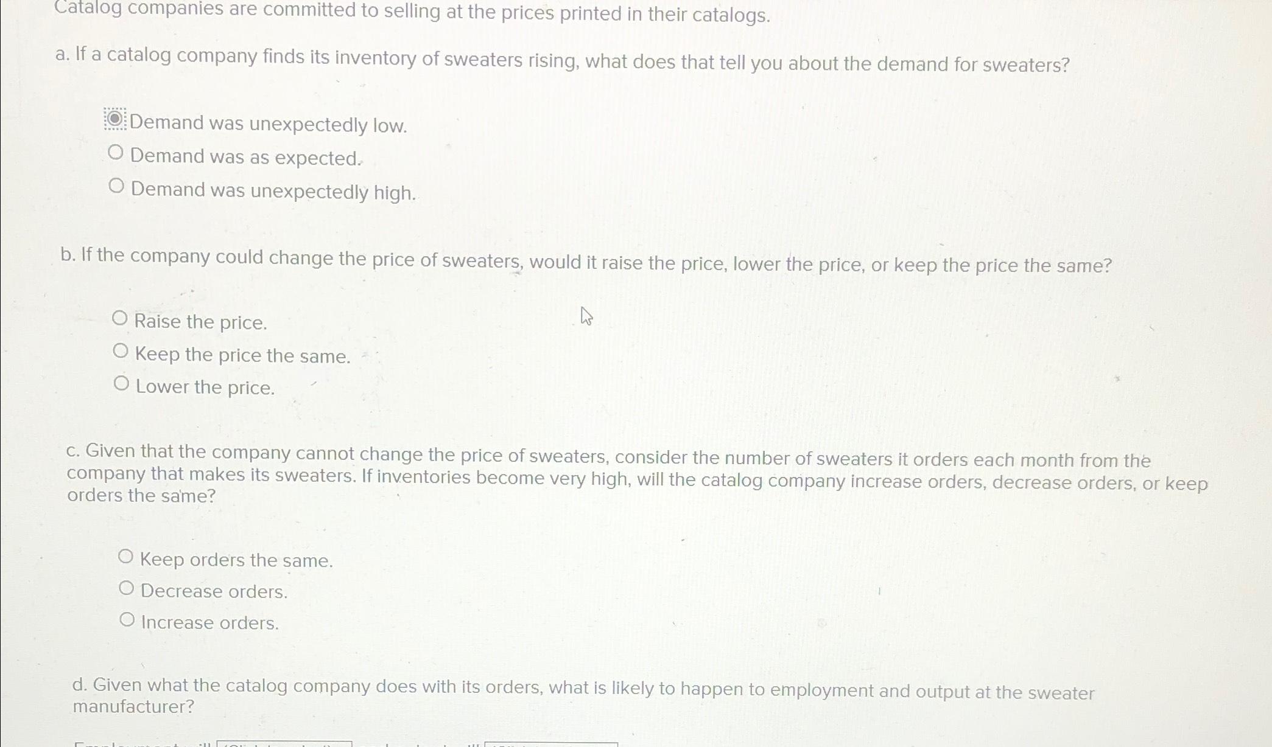Image resolution: width=1272 pixels, height=747 pixels.
Task: Choose 'Demand was as expected' radio option
Action: (x=116, y=152)
